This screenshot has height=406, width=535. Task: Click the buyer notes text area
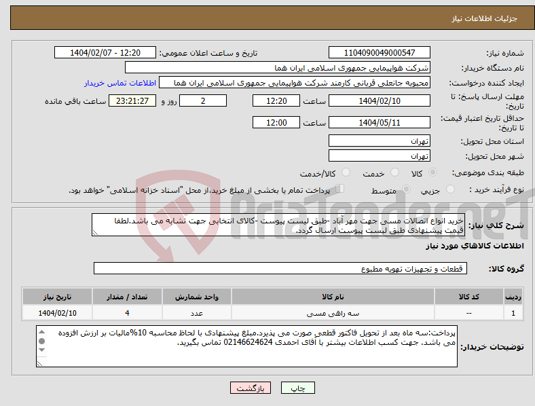coord(246,346)
